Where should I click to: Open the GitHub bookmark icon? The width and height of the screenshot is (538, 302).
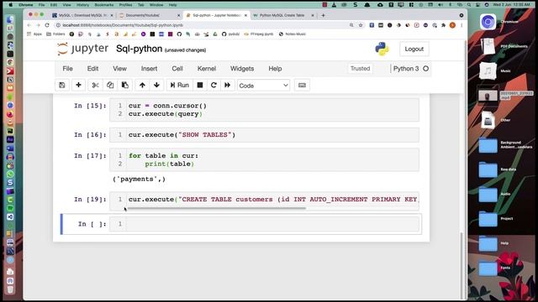(x=179, y=34)
